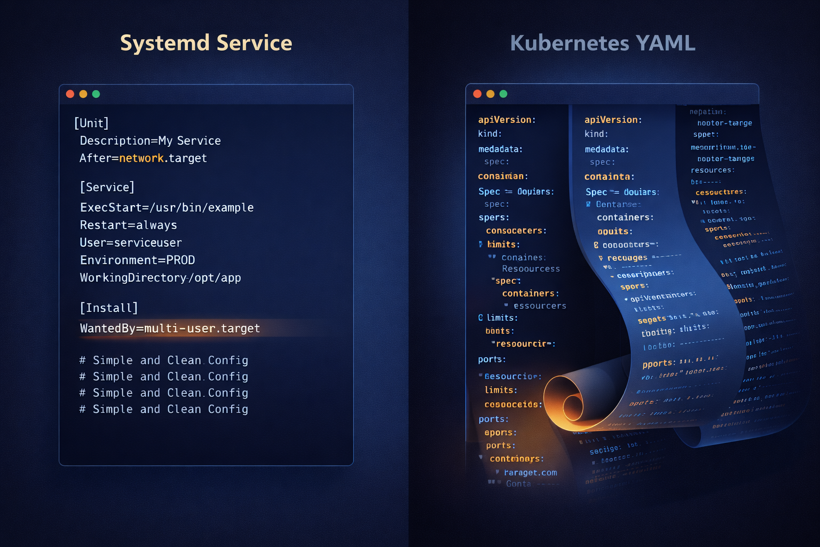Click the yellow traffic light icon on Systemd window
820x547 pixels.
[83, 93]
